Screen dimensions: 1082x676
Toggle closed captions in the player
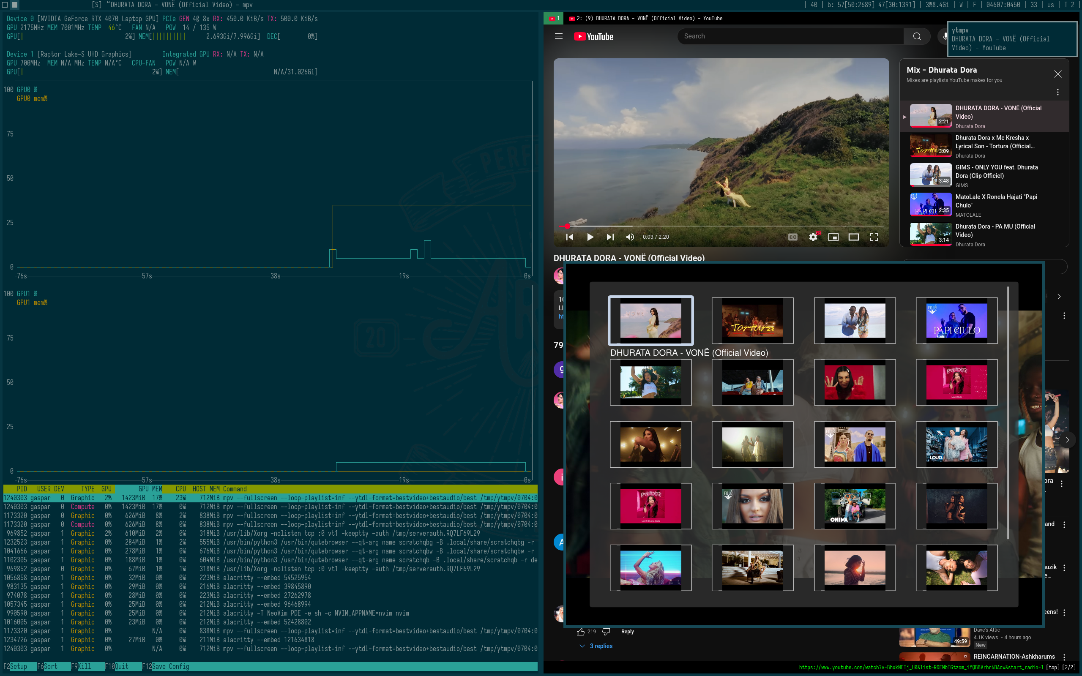[x=792, y=237]
